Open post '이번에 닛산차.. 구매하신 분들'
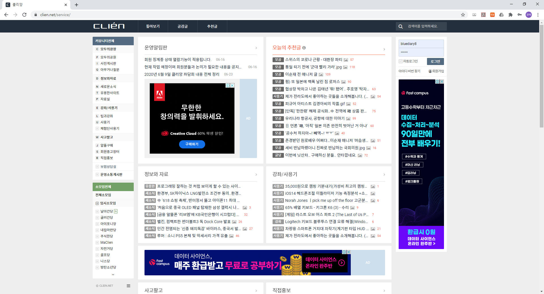This screenshot has height=294, width=544. pos(321,155)
